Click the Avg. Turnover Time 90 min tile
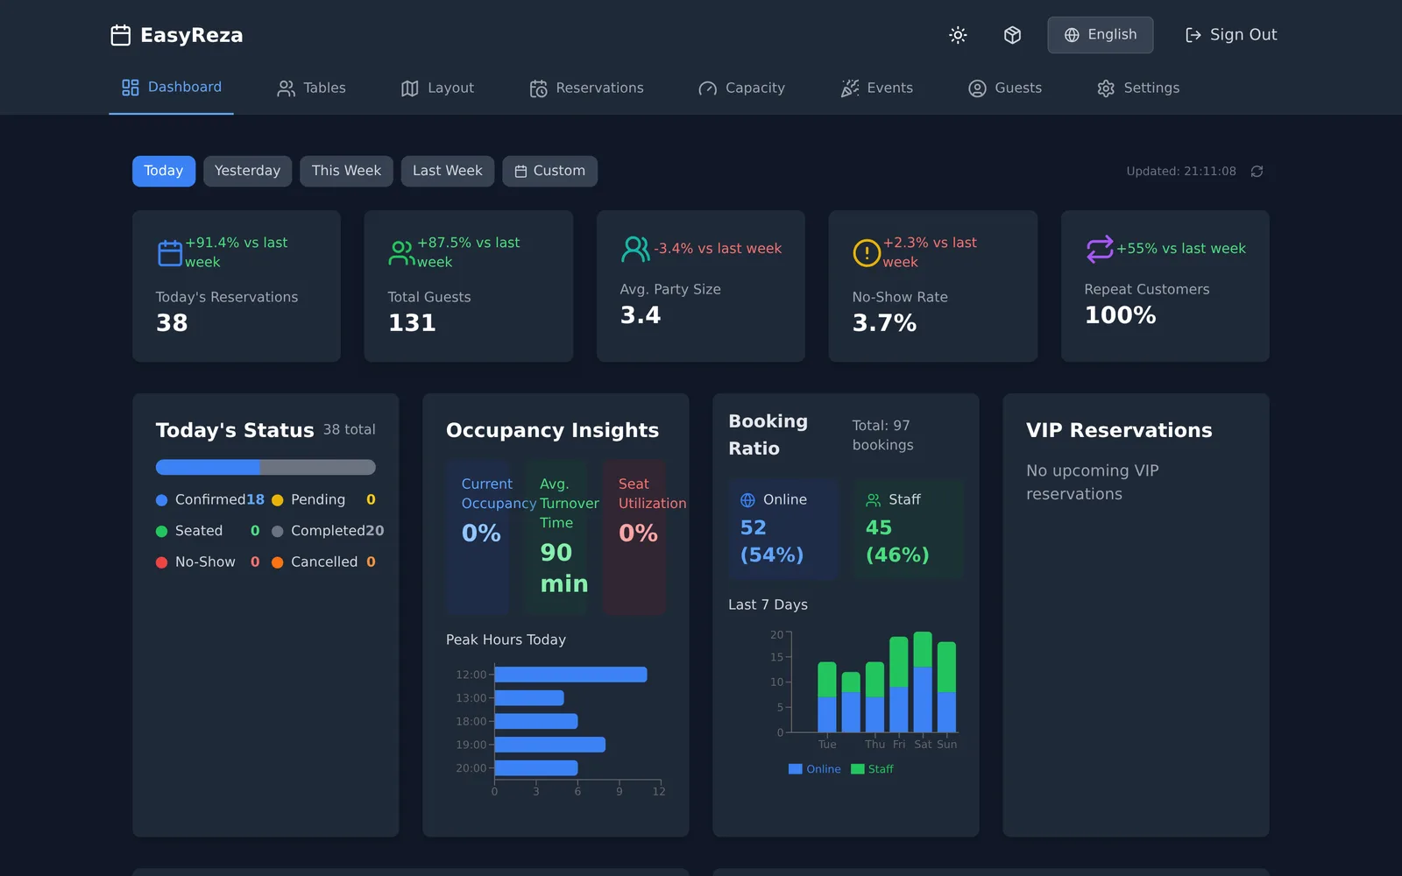 [x=556, y=537]
